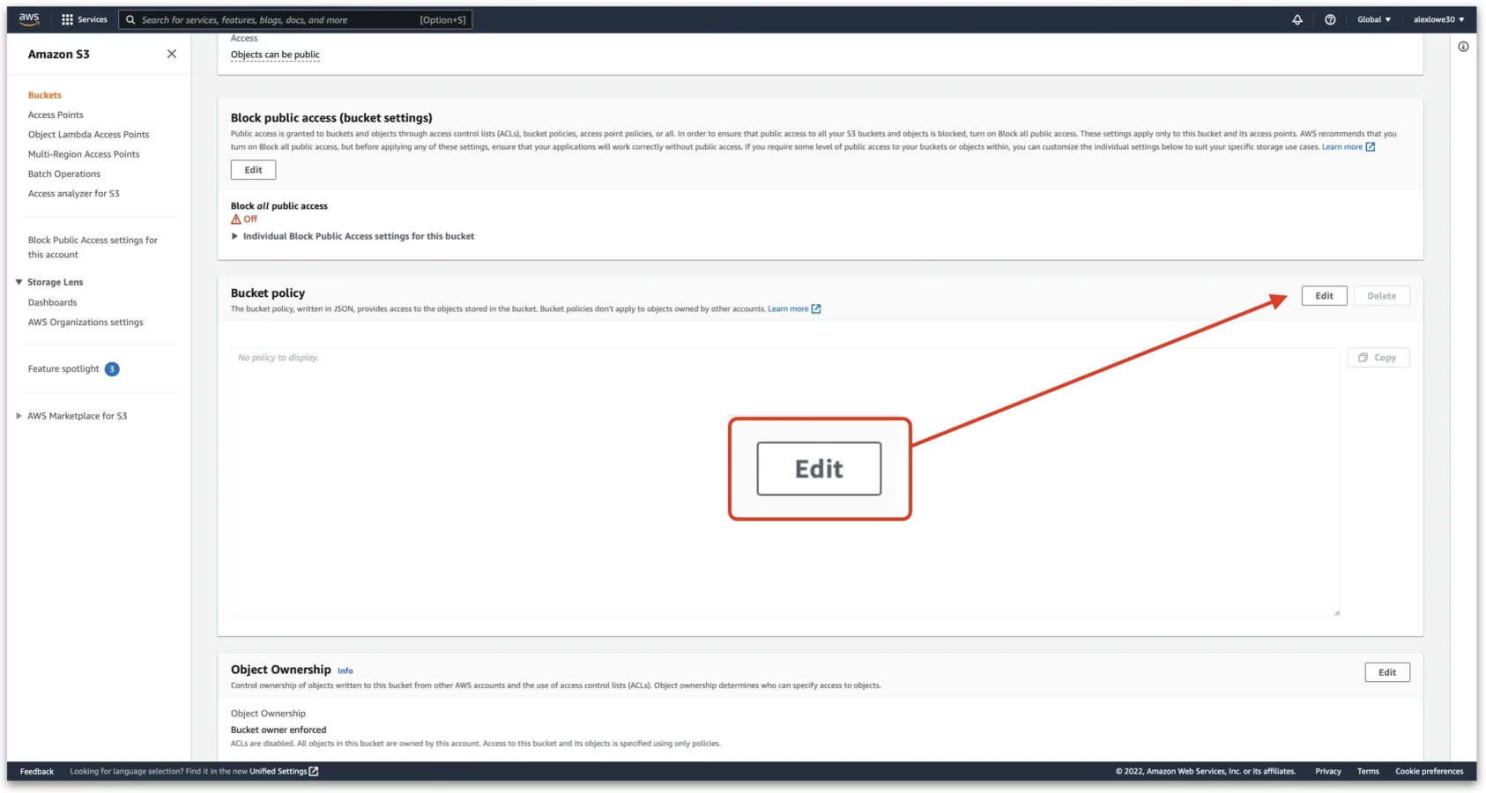Click the policy text area resize handle

pyautogui.click(x=1336, y=611)
